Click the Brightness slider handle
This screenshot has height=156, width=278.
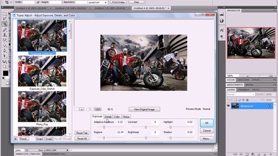pyautogui.click(x=146, y=138)
